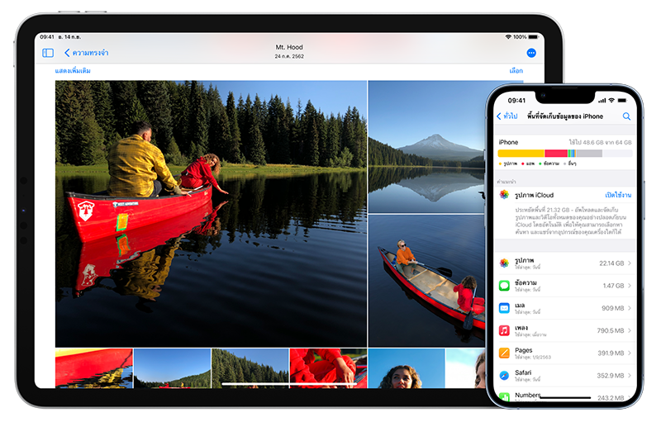Tap the 243.2 MB Numbers size value
The image size is (661, 422).
(x=611, y=397)
